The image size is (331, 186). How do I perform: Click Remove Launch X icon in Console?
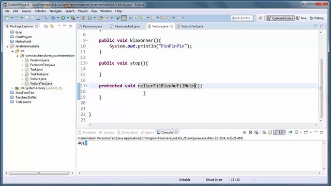250,132
